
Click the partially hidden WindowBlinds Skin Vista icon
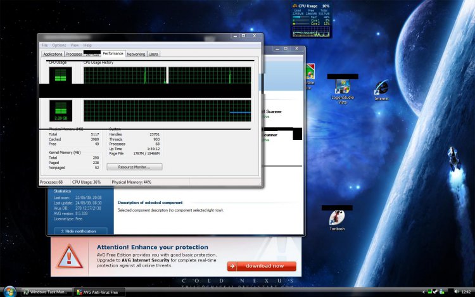pos(310,77)
